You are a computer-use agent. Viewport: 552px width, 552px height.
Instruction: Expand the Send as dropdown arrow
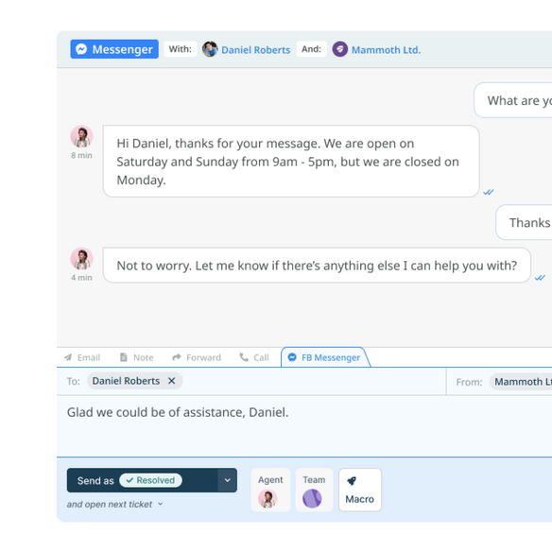click(x=228, y=480)
